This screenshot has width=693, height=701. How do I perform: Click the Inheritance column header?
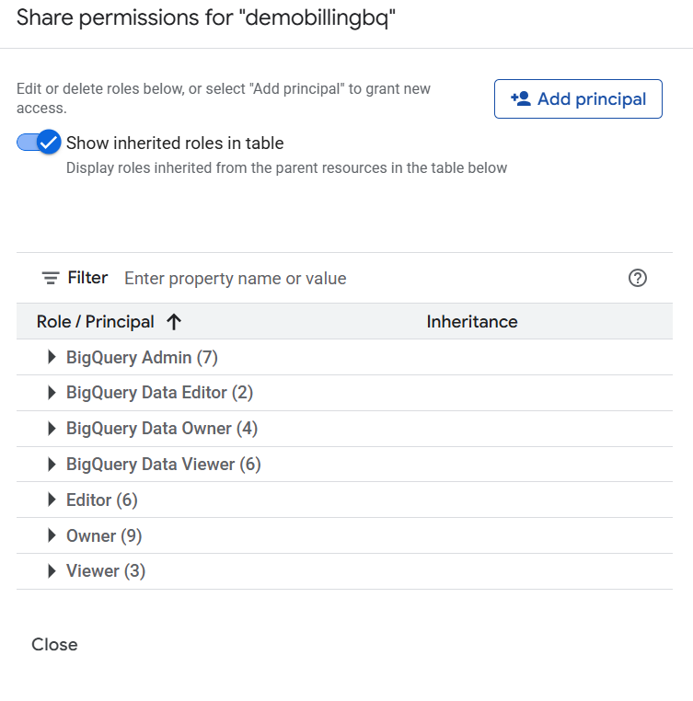472,322
